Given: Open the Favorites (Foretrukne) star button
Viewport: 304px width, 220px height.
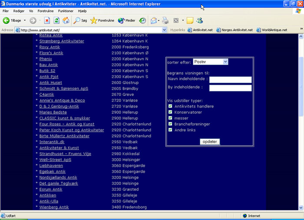Looking at the screenshot, I should click(102, 20).
